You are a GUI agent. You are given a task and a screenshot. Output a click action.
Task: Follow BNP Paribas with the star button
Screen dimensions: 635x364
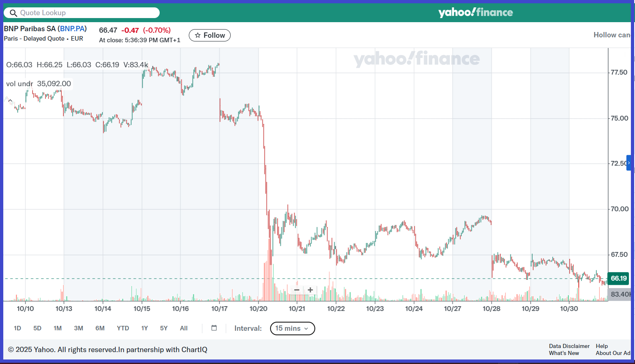coord(210,35)
